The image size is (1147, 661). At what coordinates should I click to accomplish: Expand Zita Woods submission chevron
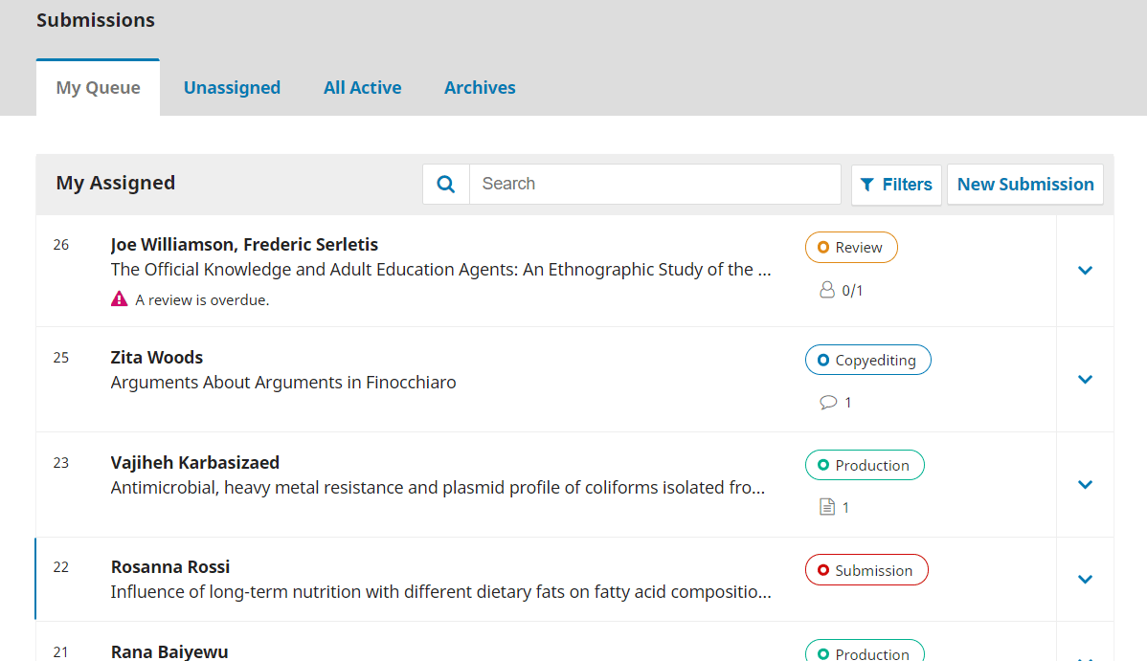point(1085,380)
